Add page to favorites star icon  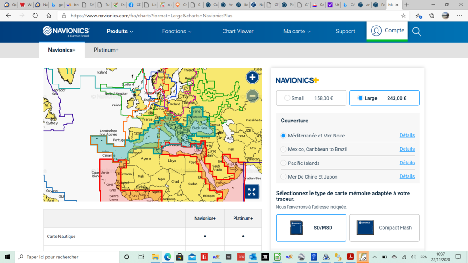click(x=403, y=16)
